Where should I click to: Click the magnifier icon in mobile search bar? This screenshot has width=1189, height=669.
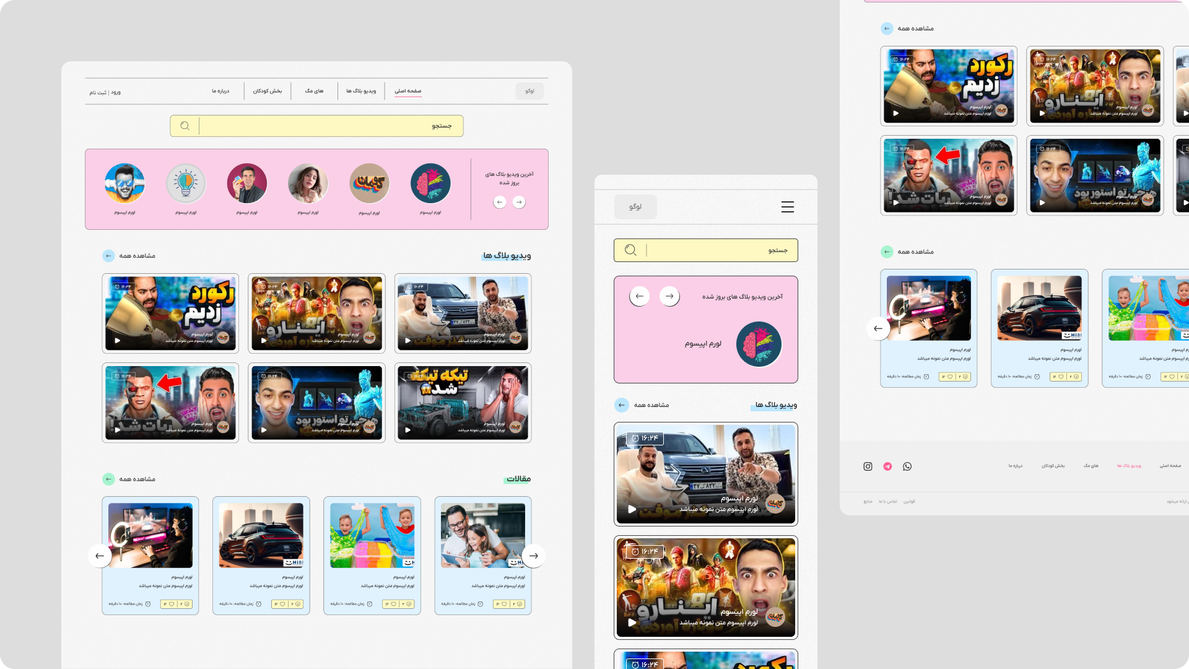(x=630, y=250)
